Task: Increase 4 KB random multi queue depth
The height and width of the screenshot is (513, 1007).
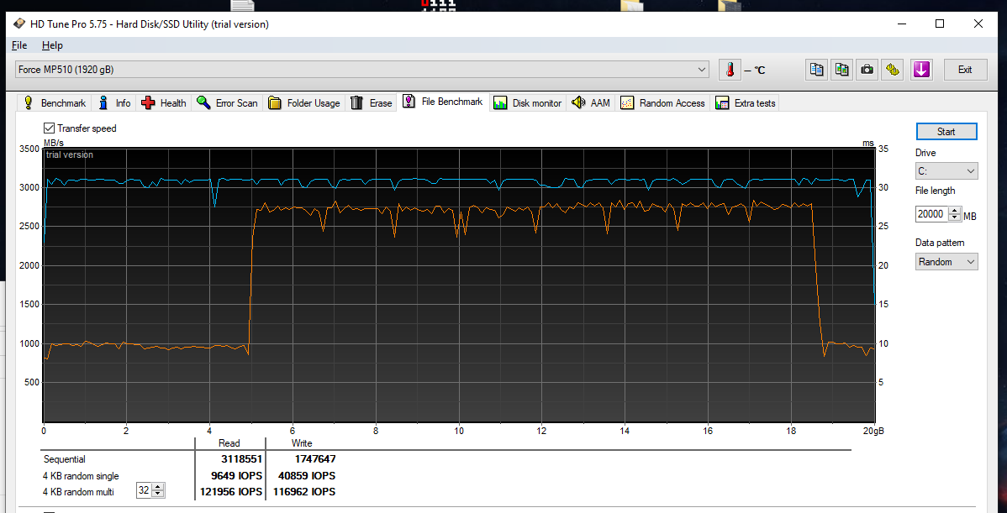Action: (x=159, y=488)
